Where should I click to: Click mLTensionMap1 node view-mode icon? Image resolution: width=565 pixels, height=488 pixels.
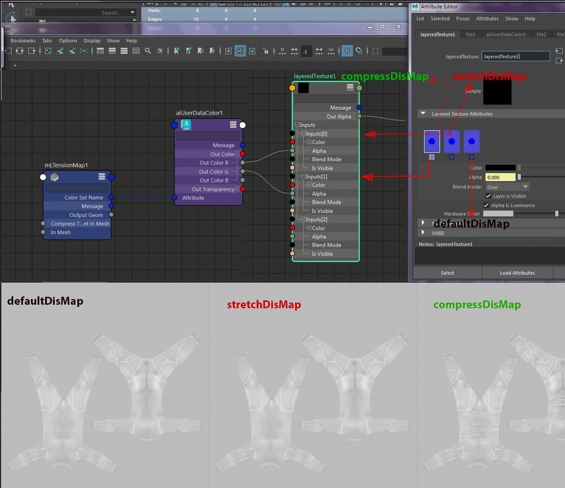pos(102,176)
